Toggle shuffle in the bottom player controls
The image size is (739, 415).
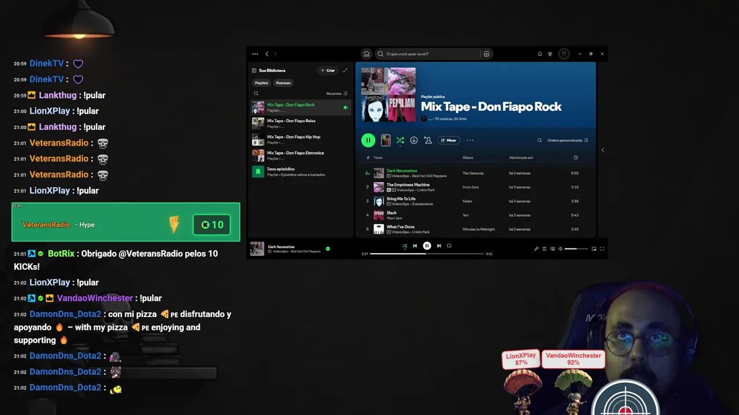[405, 246]
